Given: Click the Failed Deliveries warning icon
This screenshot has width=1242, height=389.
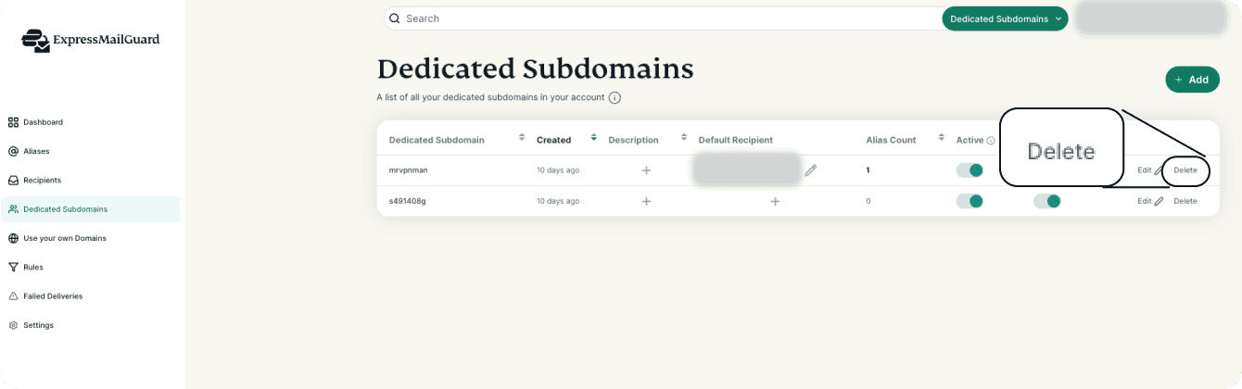Looking at the screenshot, I should pos(13,296).
